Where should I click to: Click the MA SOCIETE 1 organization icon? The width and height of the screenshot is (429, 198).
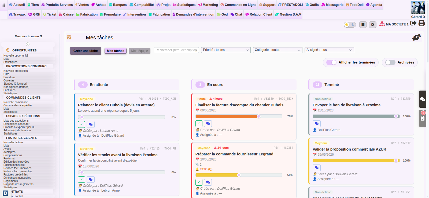[382, 24]
